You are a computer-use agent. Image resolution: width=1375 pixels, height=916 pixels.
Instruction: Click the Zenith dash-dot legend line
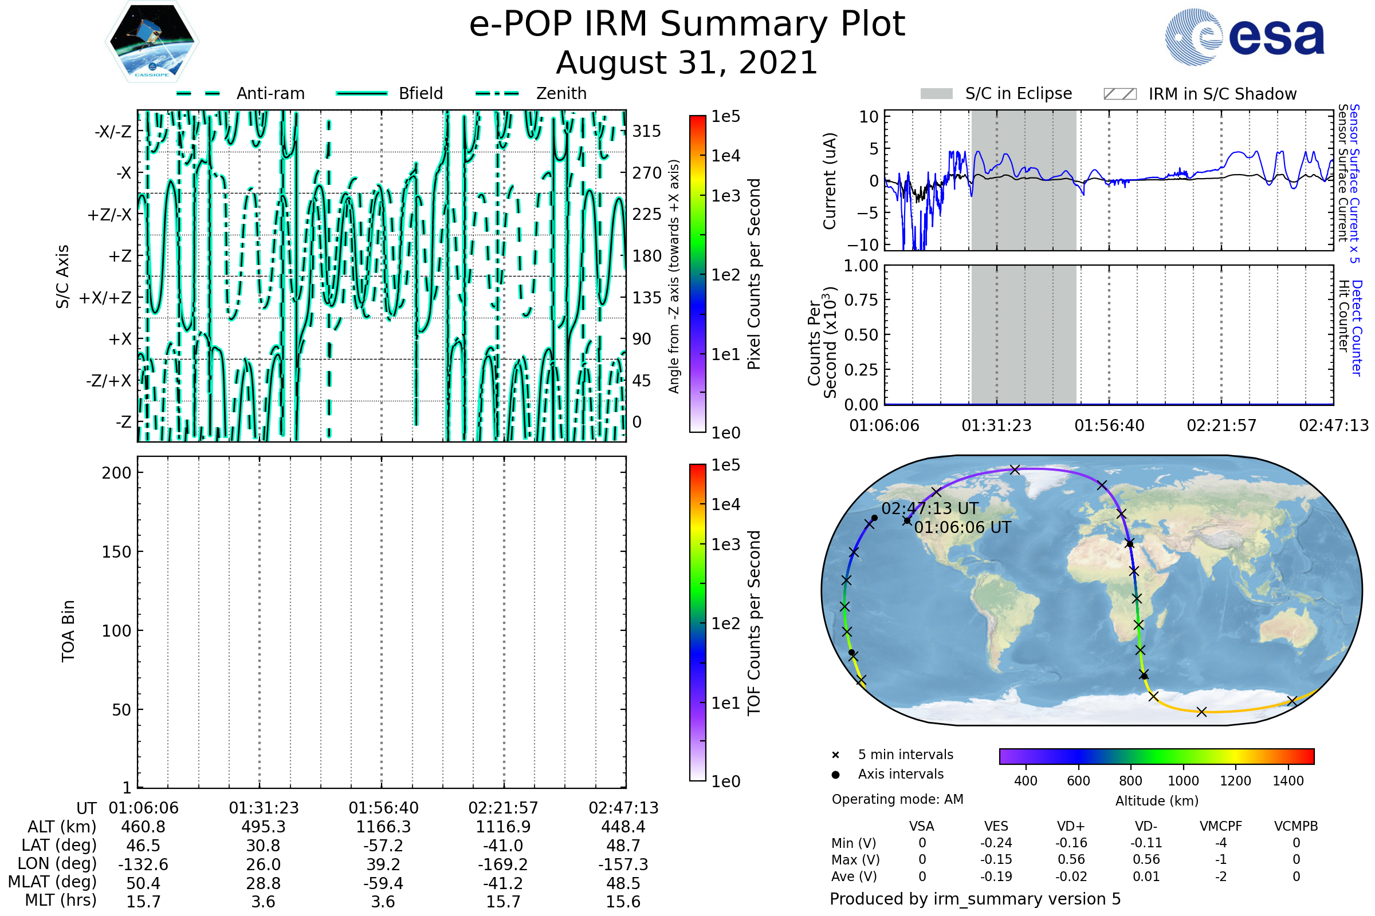[x=497, y=93]
